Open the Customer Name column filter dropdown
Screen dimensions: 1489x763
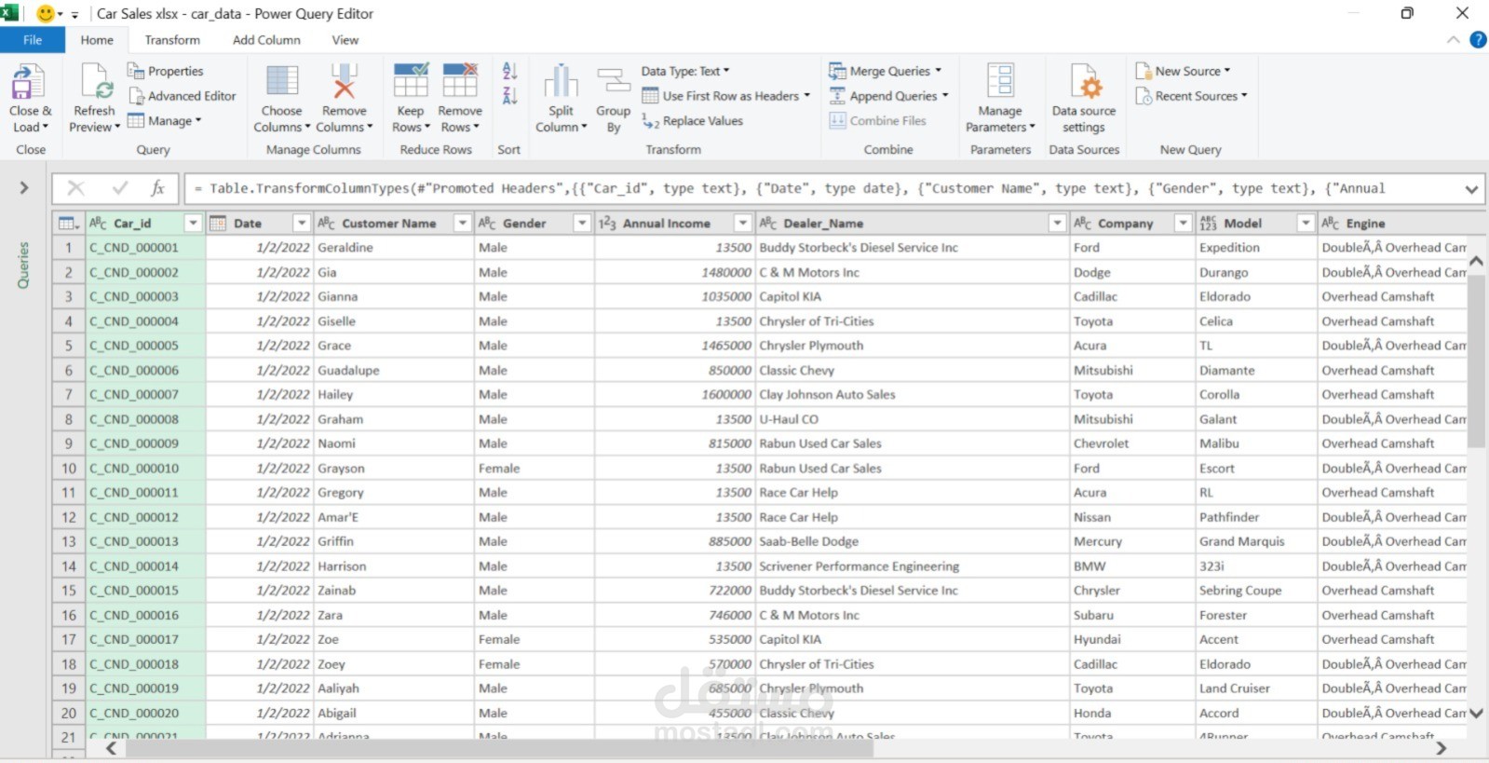click(462, 224)
